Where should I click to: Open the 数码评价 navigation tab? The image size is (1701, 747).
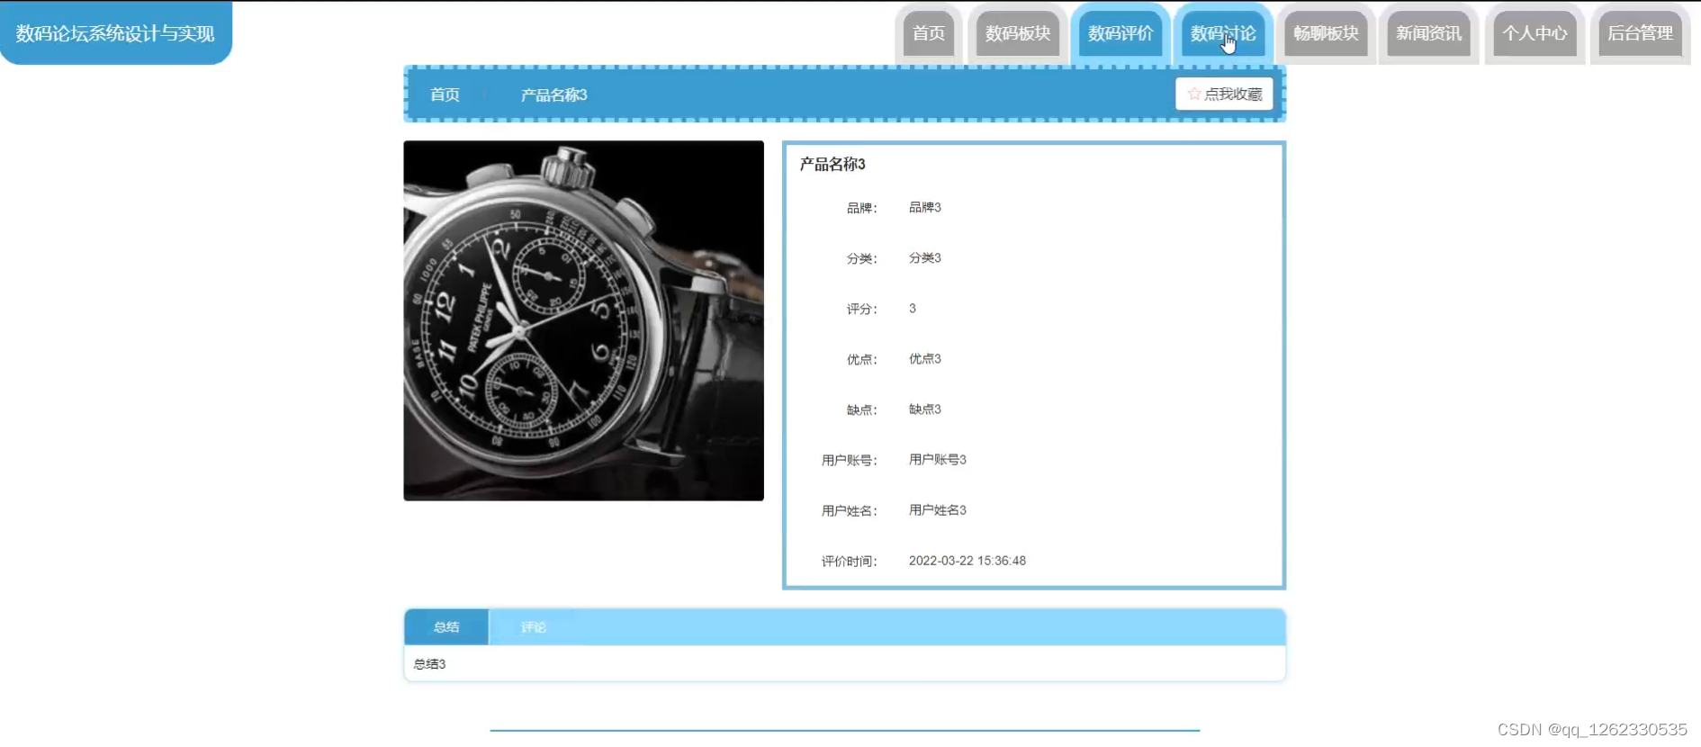[x=1120, y=33]
